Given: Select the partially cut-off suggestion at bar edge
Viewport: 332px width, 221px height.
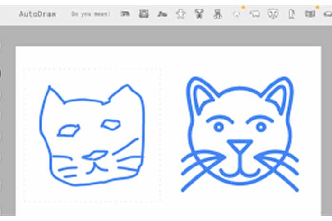Looking at the screenshot, I should tap(328, 14).
